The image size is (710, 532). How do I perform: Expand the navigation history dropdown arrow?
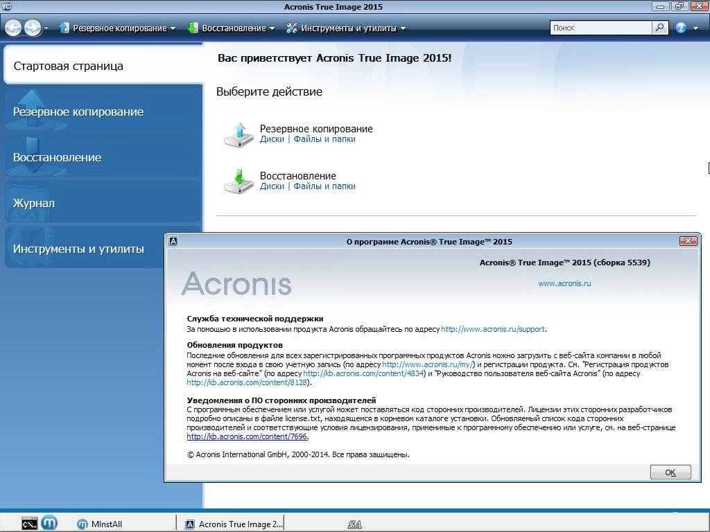pyautogui.click(x=46, y=28)
